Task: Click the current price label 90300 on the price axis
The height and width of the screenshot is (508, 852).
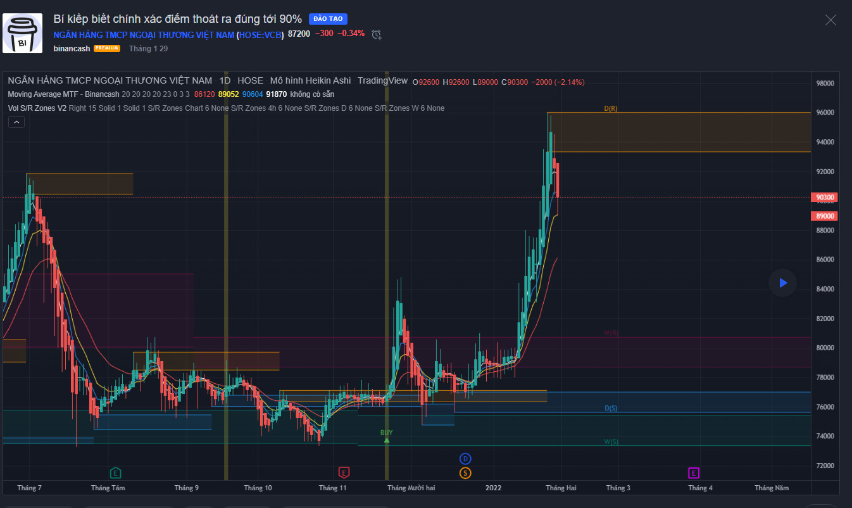Action: tap(825, 198)
